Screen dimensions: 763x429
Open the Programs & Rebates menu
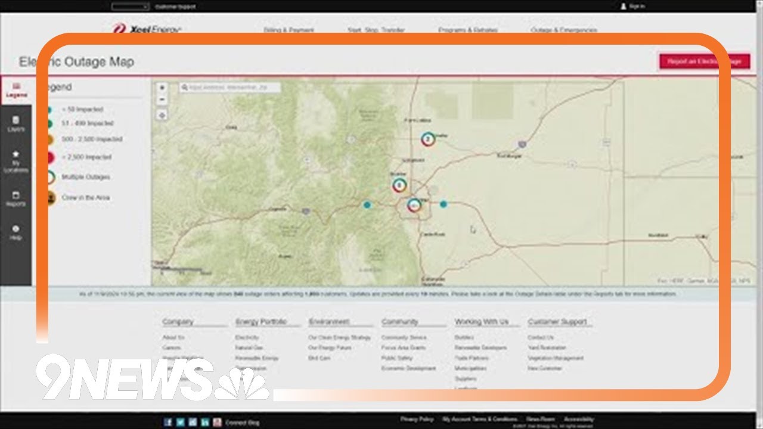pyautogui.click(x=468, y=30)
